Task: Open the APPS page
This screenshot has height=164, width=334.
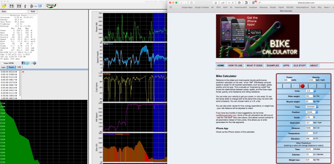Action: (286, 66)
